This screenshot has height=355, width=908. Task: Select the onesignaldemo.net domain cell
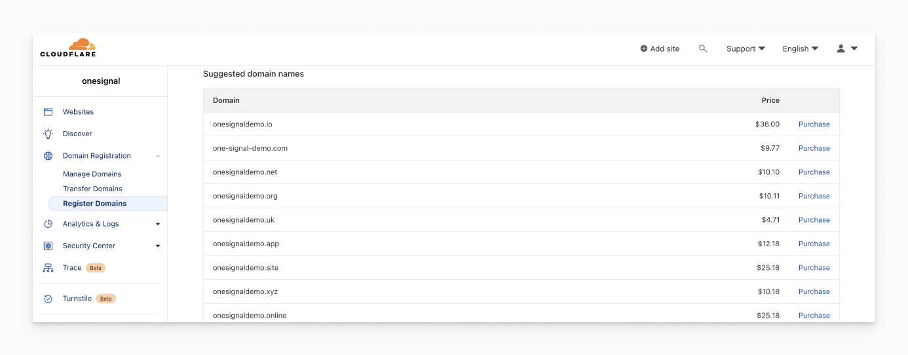[245, 172]
